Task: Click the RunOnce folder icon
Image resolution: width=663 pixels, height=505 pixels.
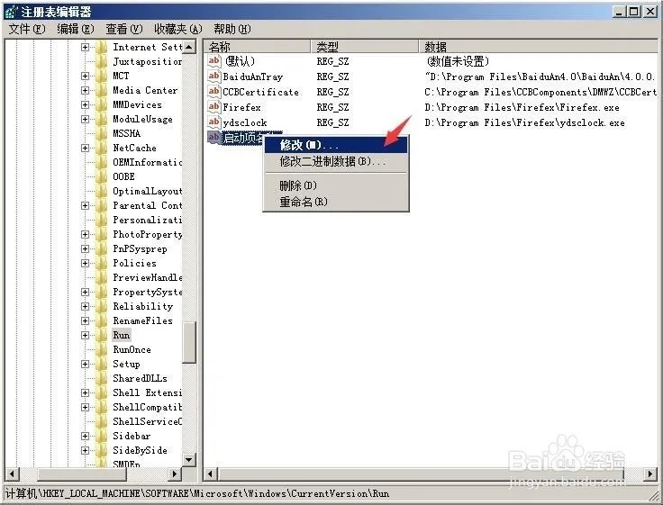Action: click(102, 349)
